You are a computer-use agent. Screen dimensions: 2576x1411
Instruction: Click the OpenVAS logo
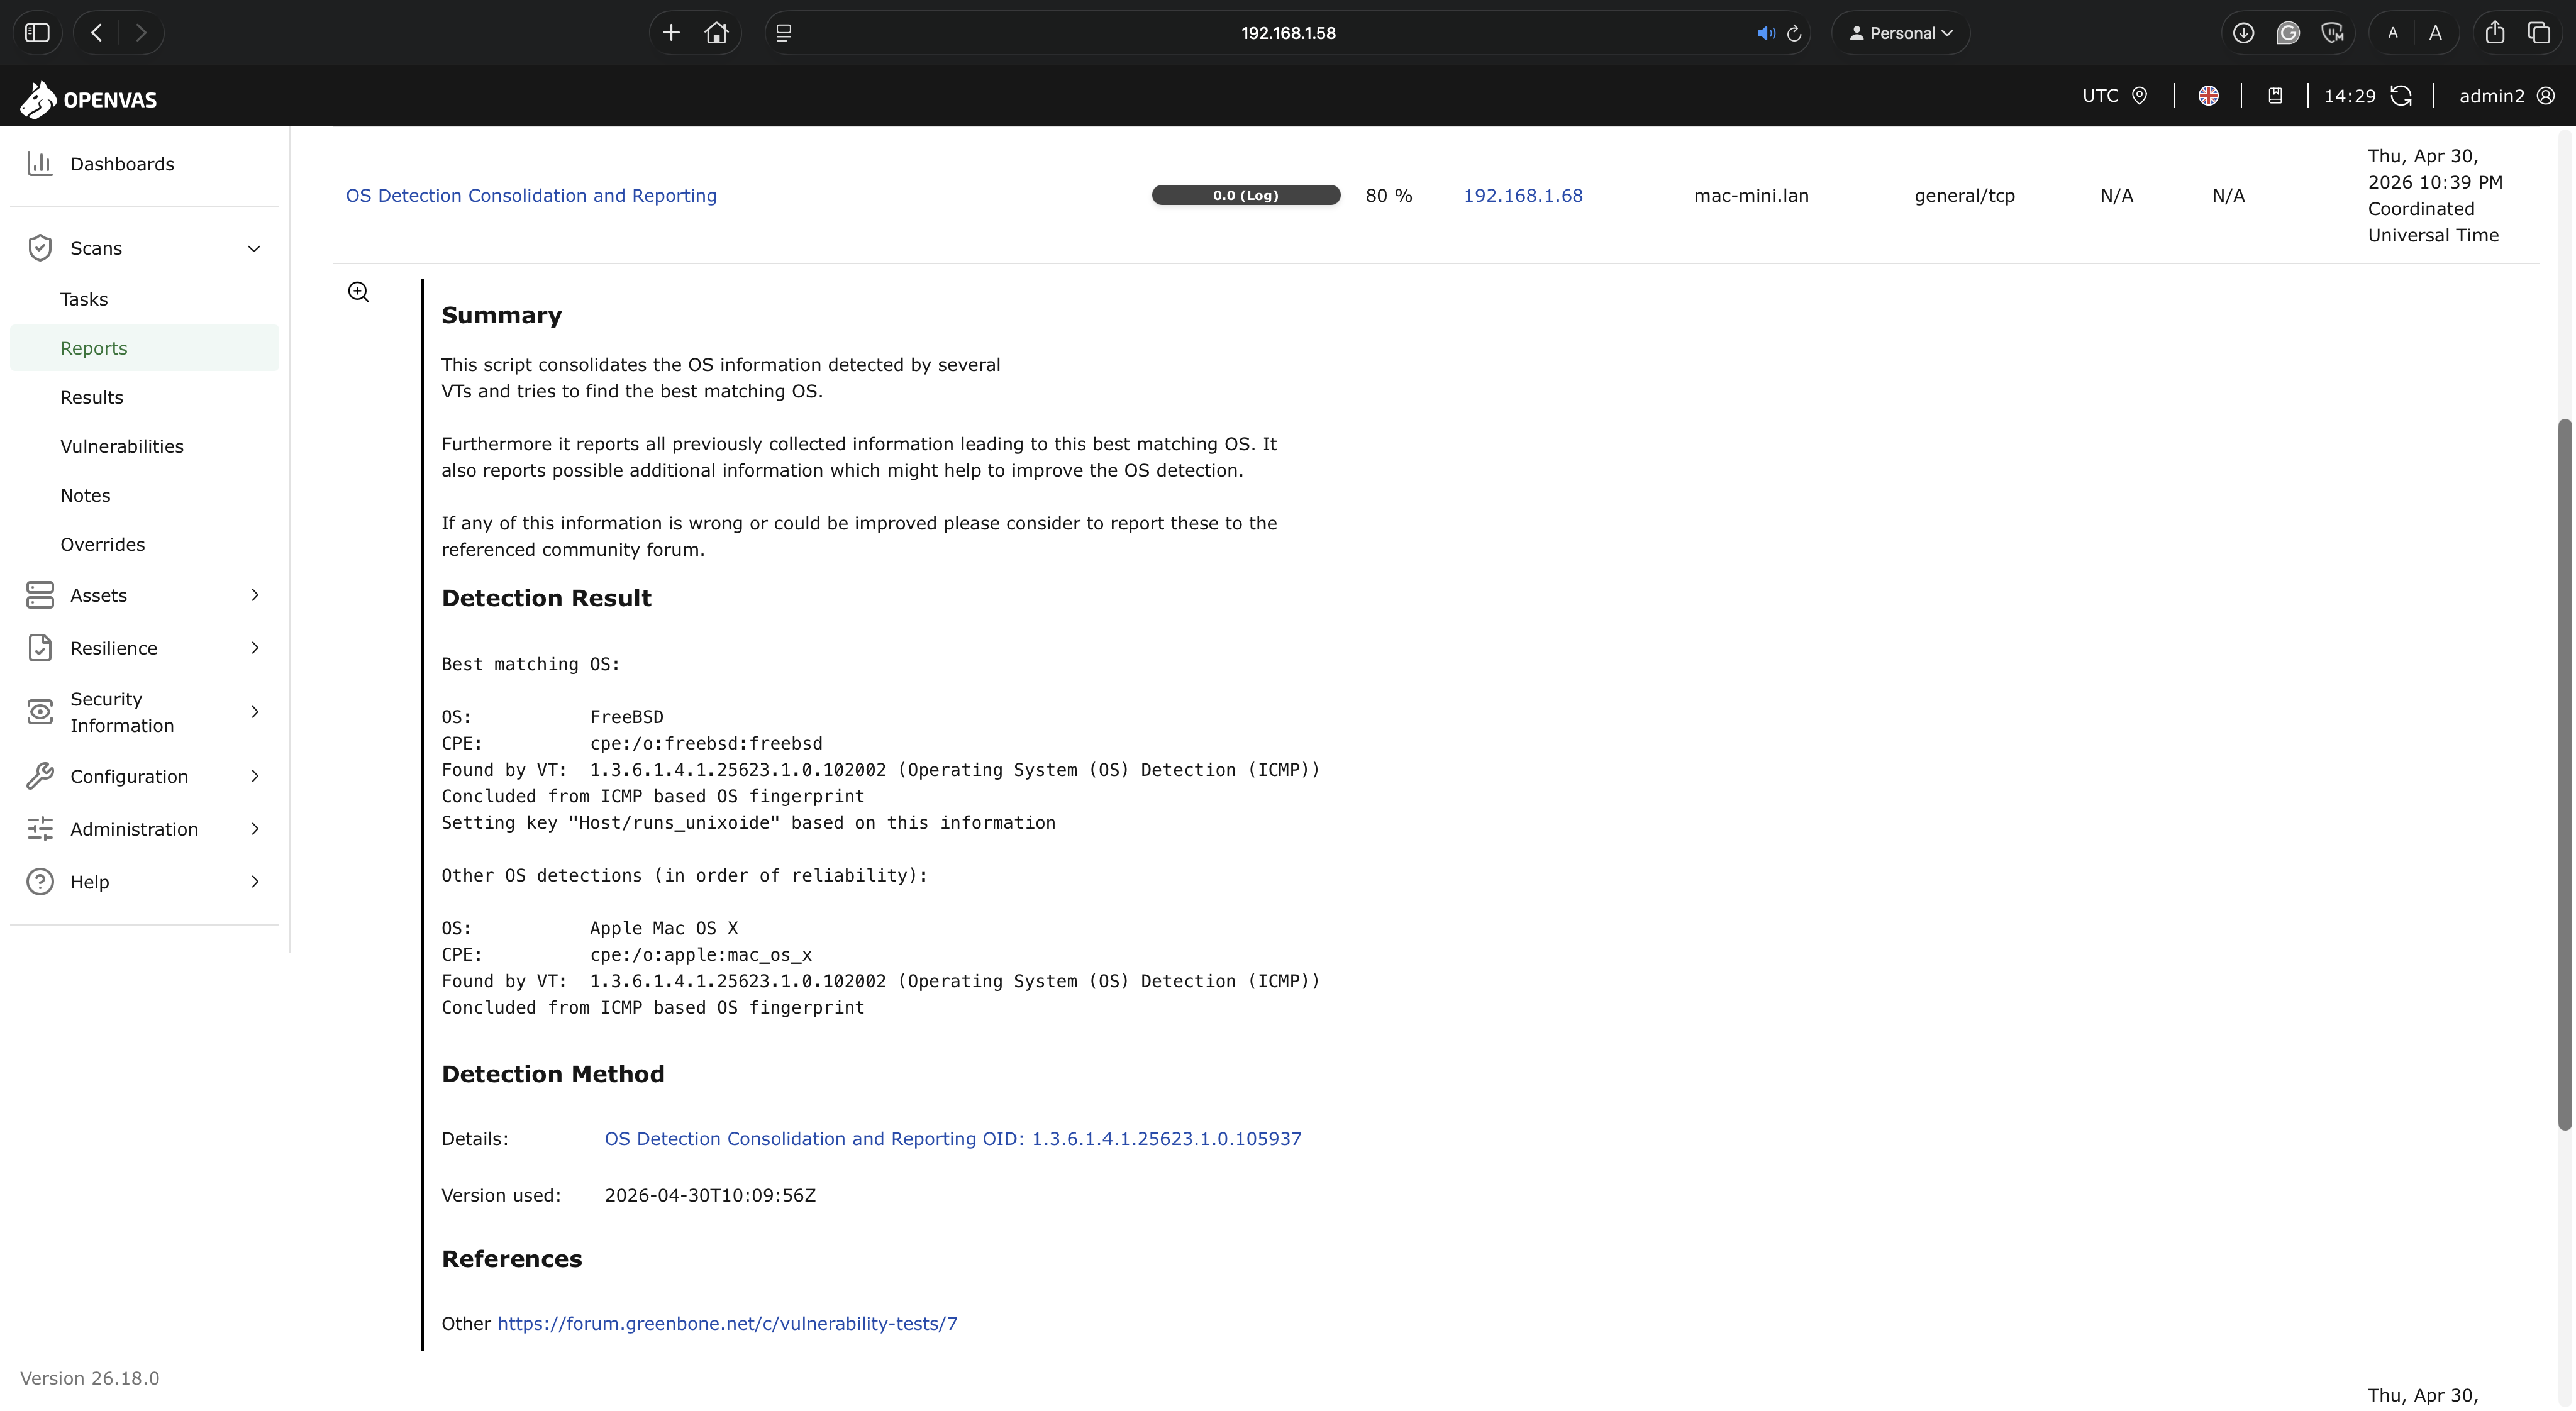tap(89, 99)
